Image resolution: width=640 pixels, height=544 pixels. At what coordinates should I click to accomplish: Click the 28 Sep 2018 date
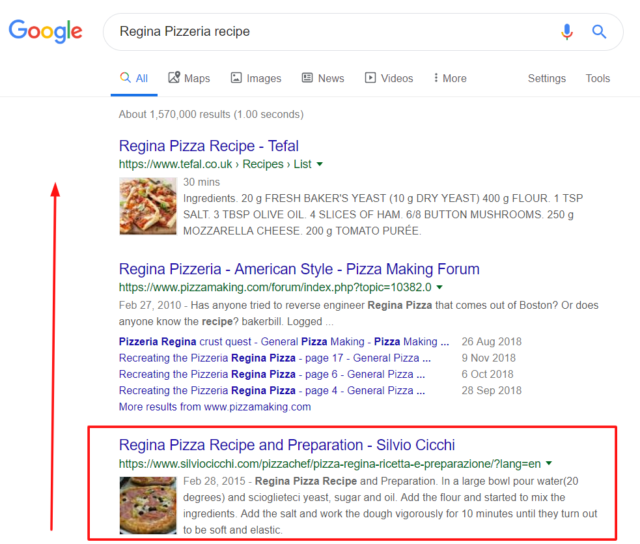(x=492, y=390)
